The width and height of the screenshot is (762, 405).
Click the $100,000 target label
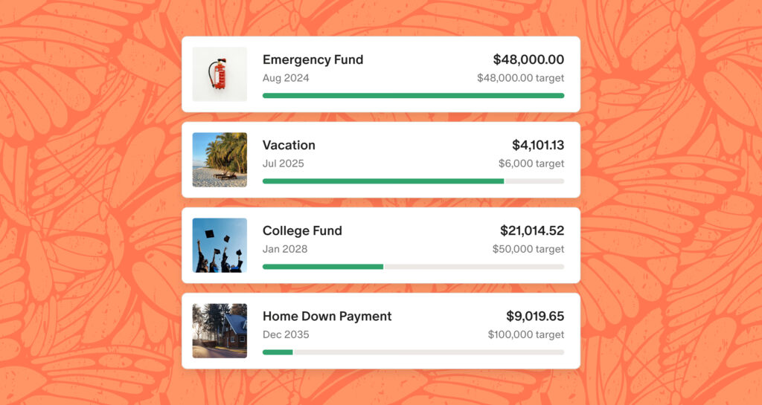[525, 334]
